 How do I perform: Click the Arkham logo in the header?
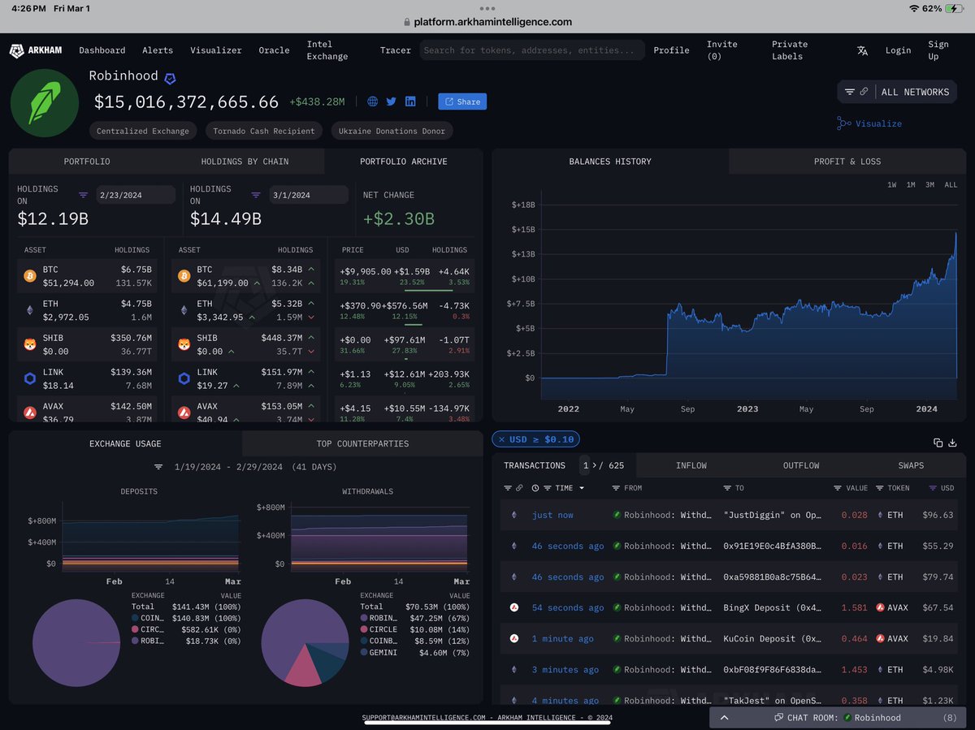point(37,50)
